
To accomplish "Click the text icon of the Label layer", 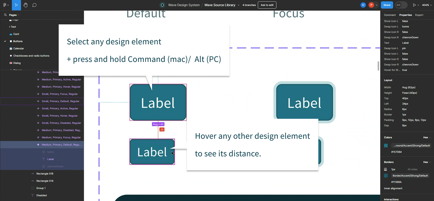I will point(44,159).
